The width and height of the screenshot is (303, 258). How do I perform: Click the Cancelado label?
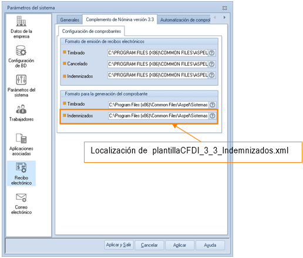(x=78, y=63)
